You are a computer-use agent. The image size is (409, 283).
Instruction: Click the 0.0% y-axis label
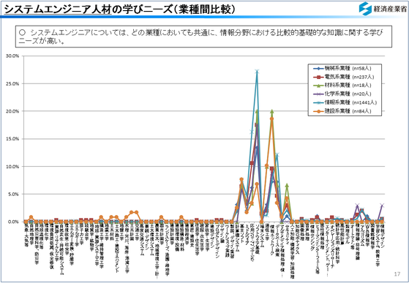(14, 222)
